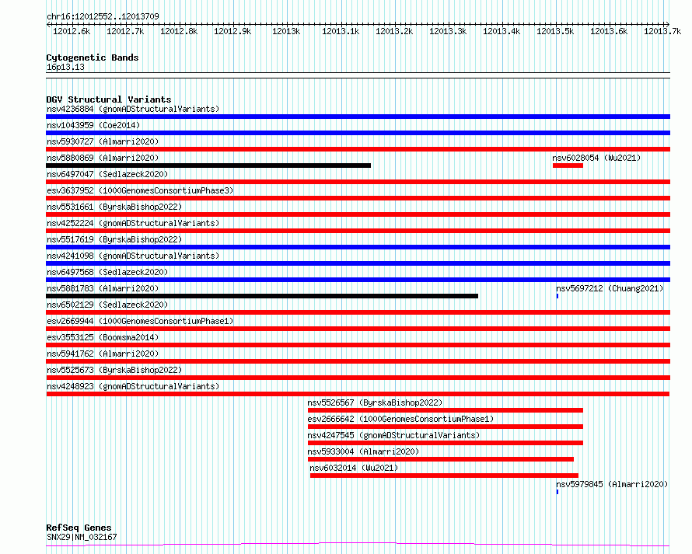Select the nsv5526567 (ByrskaBishop2022) label

[375, 402]
